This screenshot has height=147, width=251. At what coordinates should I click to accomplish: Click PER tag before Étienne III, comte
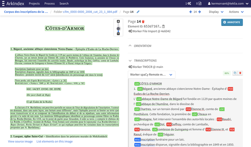pyautogui.click(x=188, y=109)
